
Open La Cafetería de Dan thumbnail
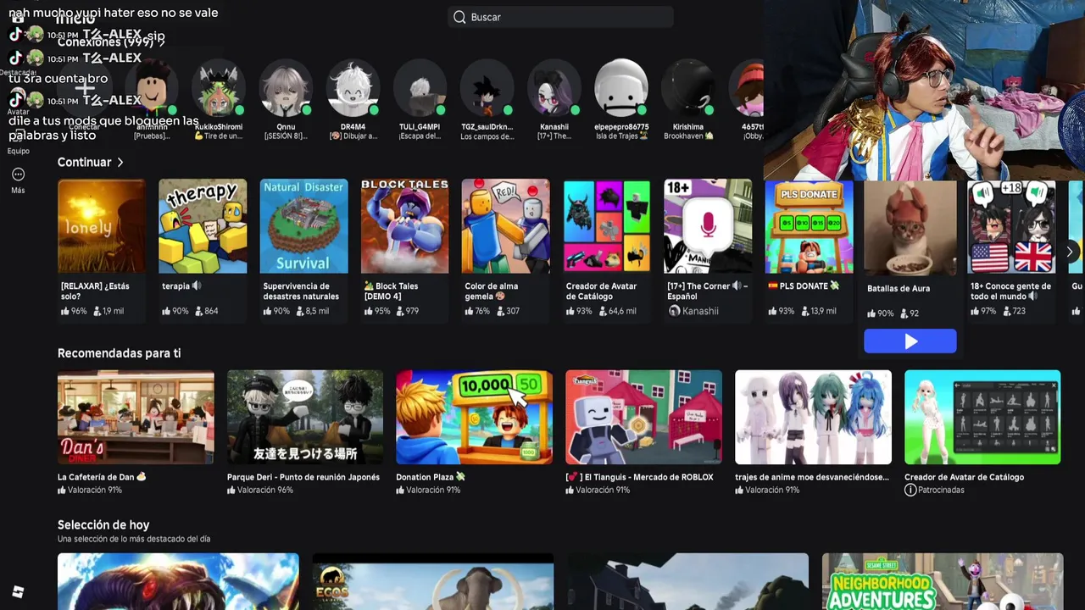(136, 417)
